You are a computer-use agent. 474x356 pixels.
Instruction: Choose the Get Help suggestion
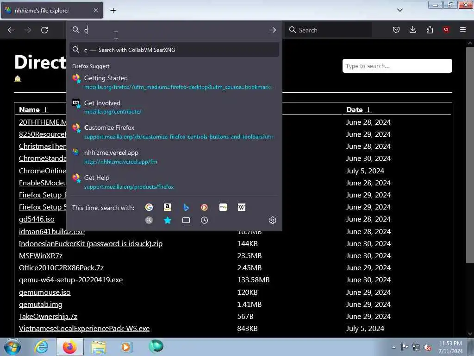coord(174,182)
